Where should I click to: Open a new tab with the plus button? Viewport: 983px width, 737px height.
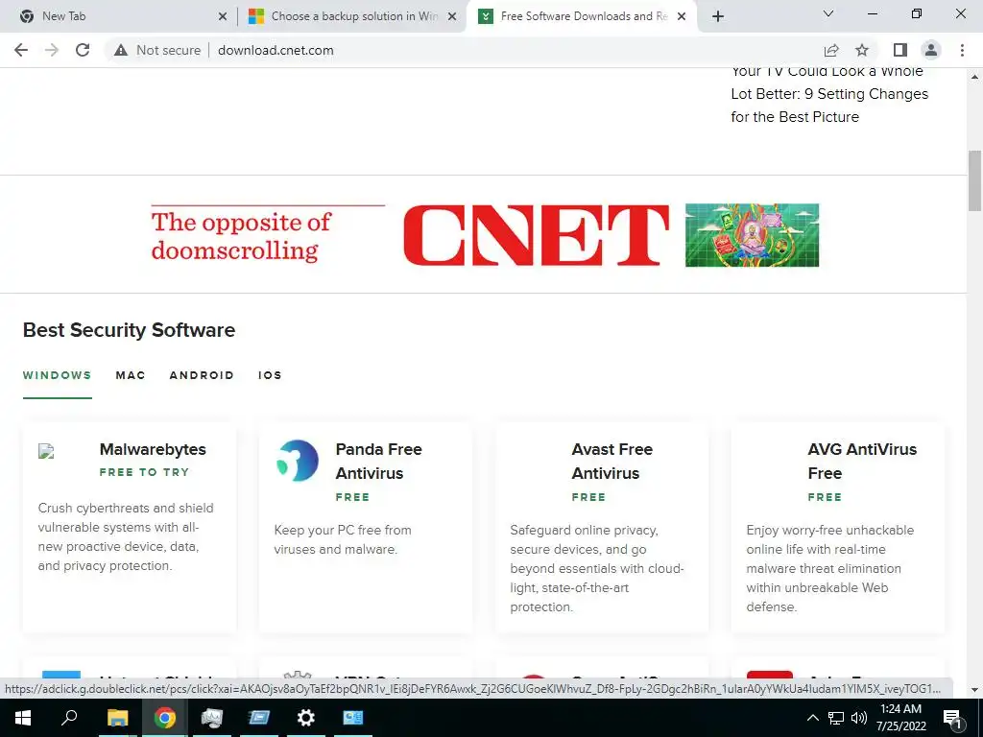coord(718,16)
